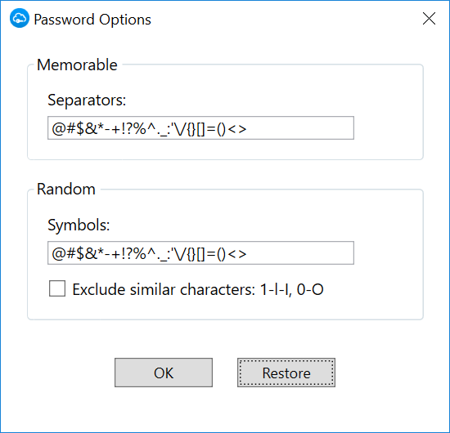Confirm settings with the OK button
Image resolution: width=450 pixels, height=433 pixels.
[164, 373]
